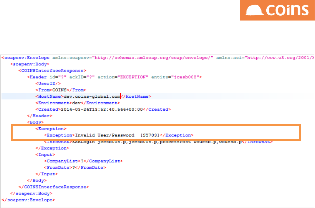
Task: Select the text Invalid User/Password
Action: tap(104, 135)
